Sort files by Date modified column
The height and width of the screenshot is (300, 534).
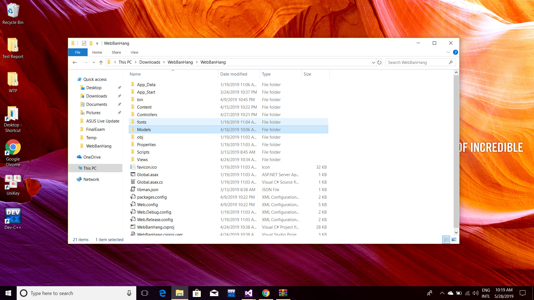pos(234,74)
